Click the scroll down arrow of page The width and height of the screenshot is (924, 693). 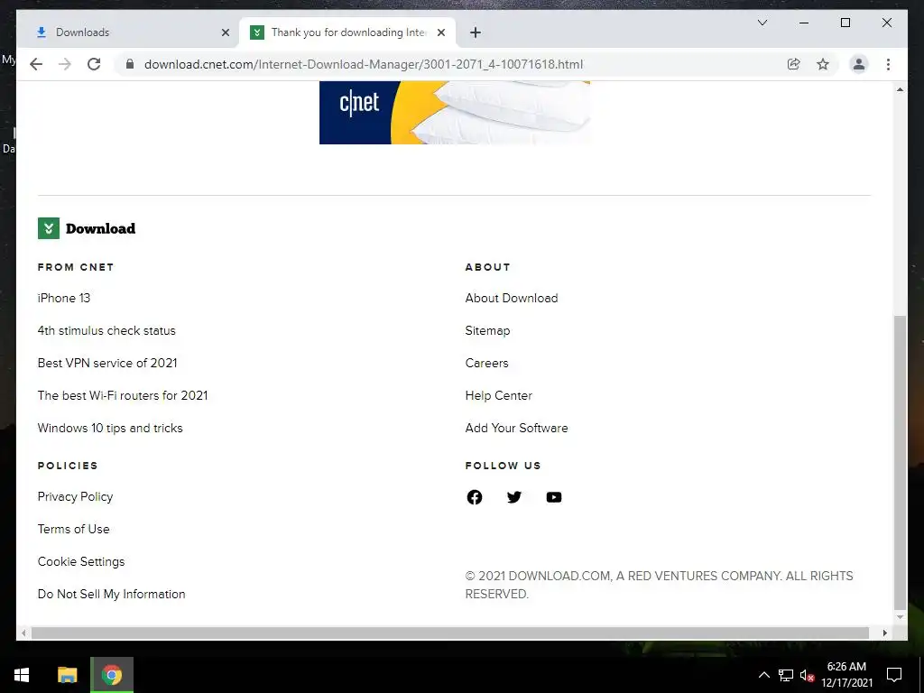(900, 617)
